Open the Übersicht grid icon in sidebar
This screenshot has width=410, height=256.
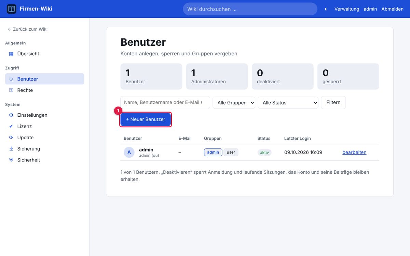(x=11, y=54)
